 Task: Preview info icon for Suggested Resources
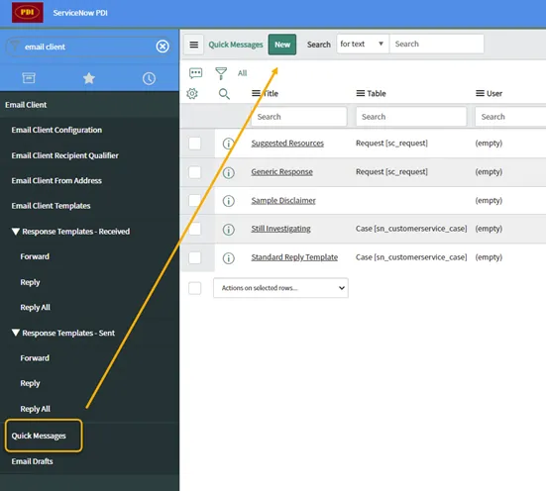pyautogui.click(x=229, y=144)
